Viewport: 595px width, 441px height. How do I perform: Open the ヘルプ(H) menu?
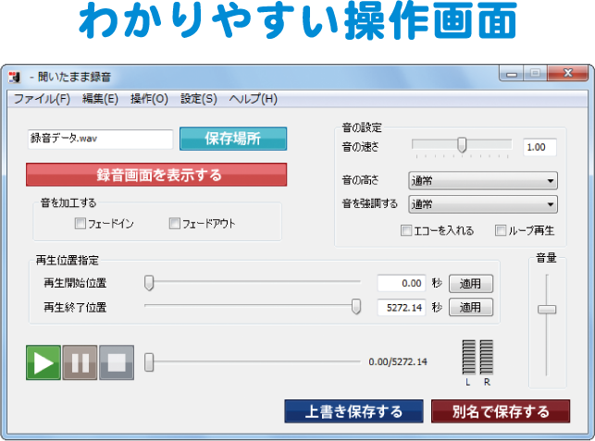(253, 99)
